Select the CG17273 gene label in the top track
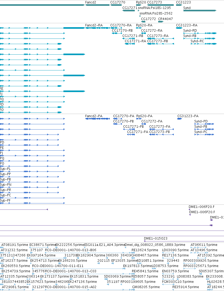Viewport: 224px width, 291px height. 155,2
